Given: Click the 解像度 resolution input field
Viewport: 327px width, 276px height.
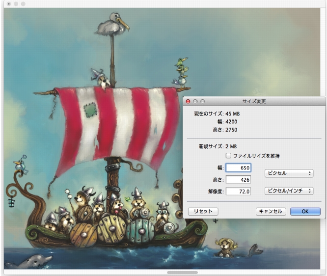Looking at the screenshot, I should tap(238, 192).
